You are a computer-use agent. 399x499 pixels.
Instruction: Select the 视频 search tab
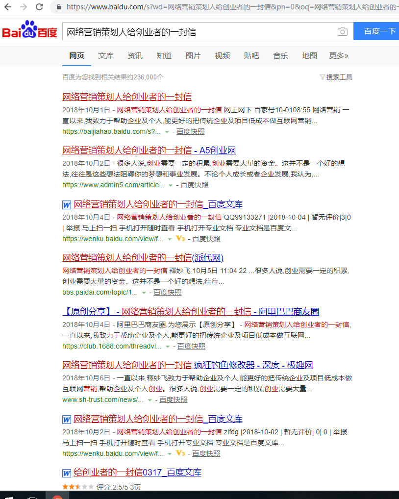tap(222, 56)
